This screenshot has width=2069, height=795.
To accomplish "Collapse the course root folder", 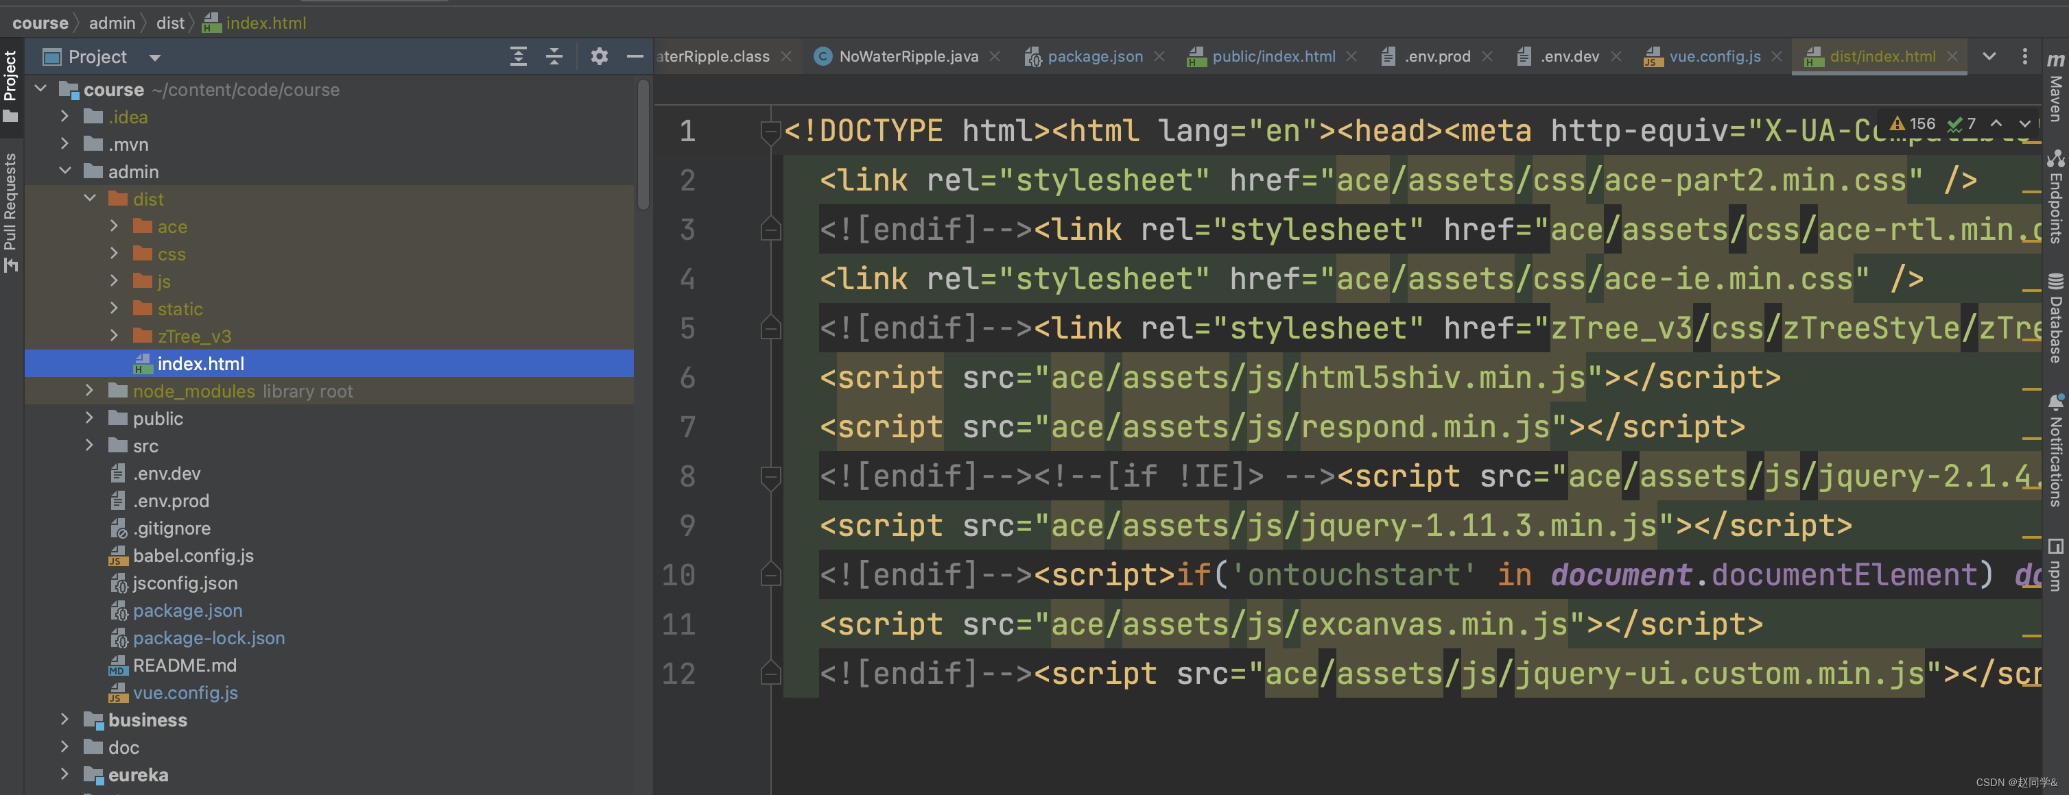I will (41, 89).
